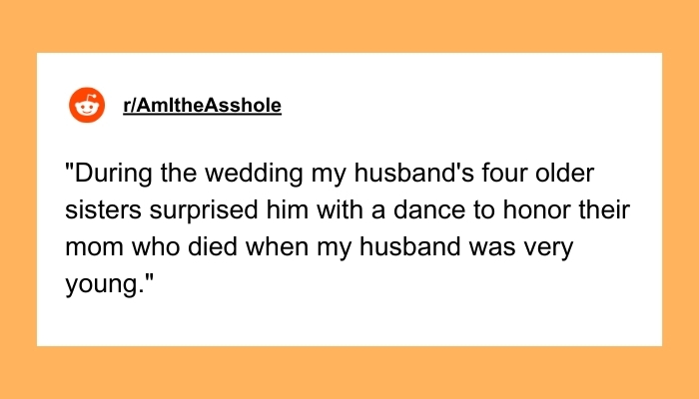Open the r/AmItheAsshole subreddit link
699x399 pixels.
[202, 106]
